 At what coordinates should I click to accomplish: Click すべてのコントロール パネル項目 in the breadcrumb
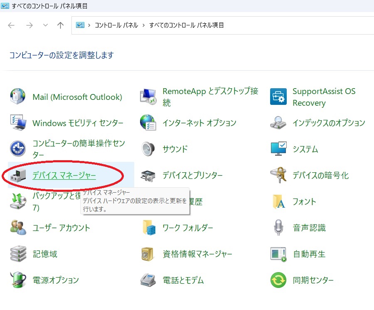(x=187, y=25)
